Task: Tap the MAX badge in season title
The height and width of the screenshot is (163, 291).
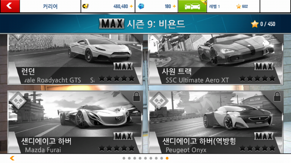Action: pyautogui.click(x=112, y=24)
